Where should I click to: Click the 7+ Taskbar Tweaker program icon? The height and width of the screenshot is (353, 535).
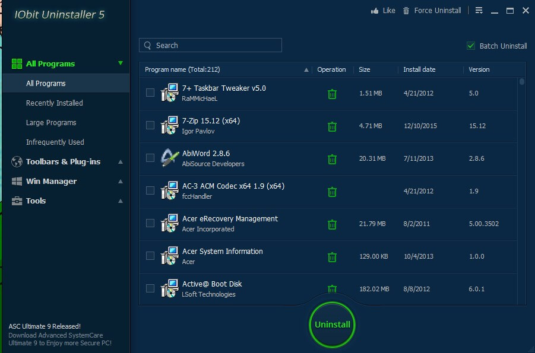coord(170,93)
